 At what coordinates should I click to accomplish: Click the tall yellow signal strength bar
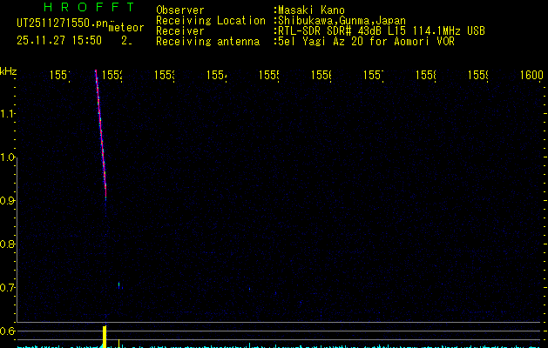pos(105,337)
